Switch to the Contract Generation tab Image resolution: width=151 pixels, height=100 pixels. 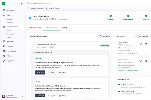(x=51, y=28)
